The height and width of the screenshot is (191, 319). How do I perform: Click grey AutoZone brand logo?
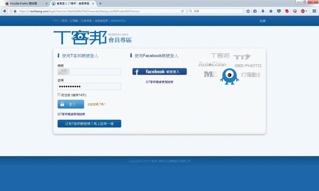(212, 64)
